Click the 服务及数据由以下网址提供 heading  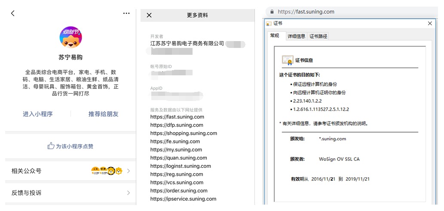176,110
